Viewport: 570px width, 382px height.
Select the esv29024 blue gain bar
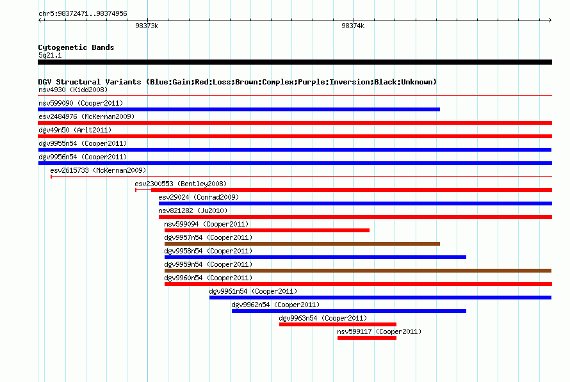pyautogui.click(x=355, y=203)
